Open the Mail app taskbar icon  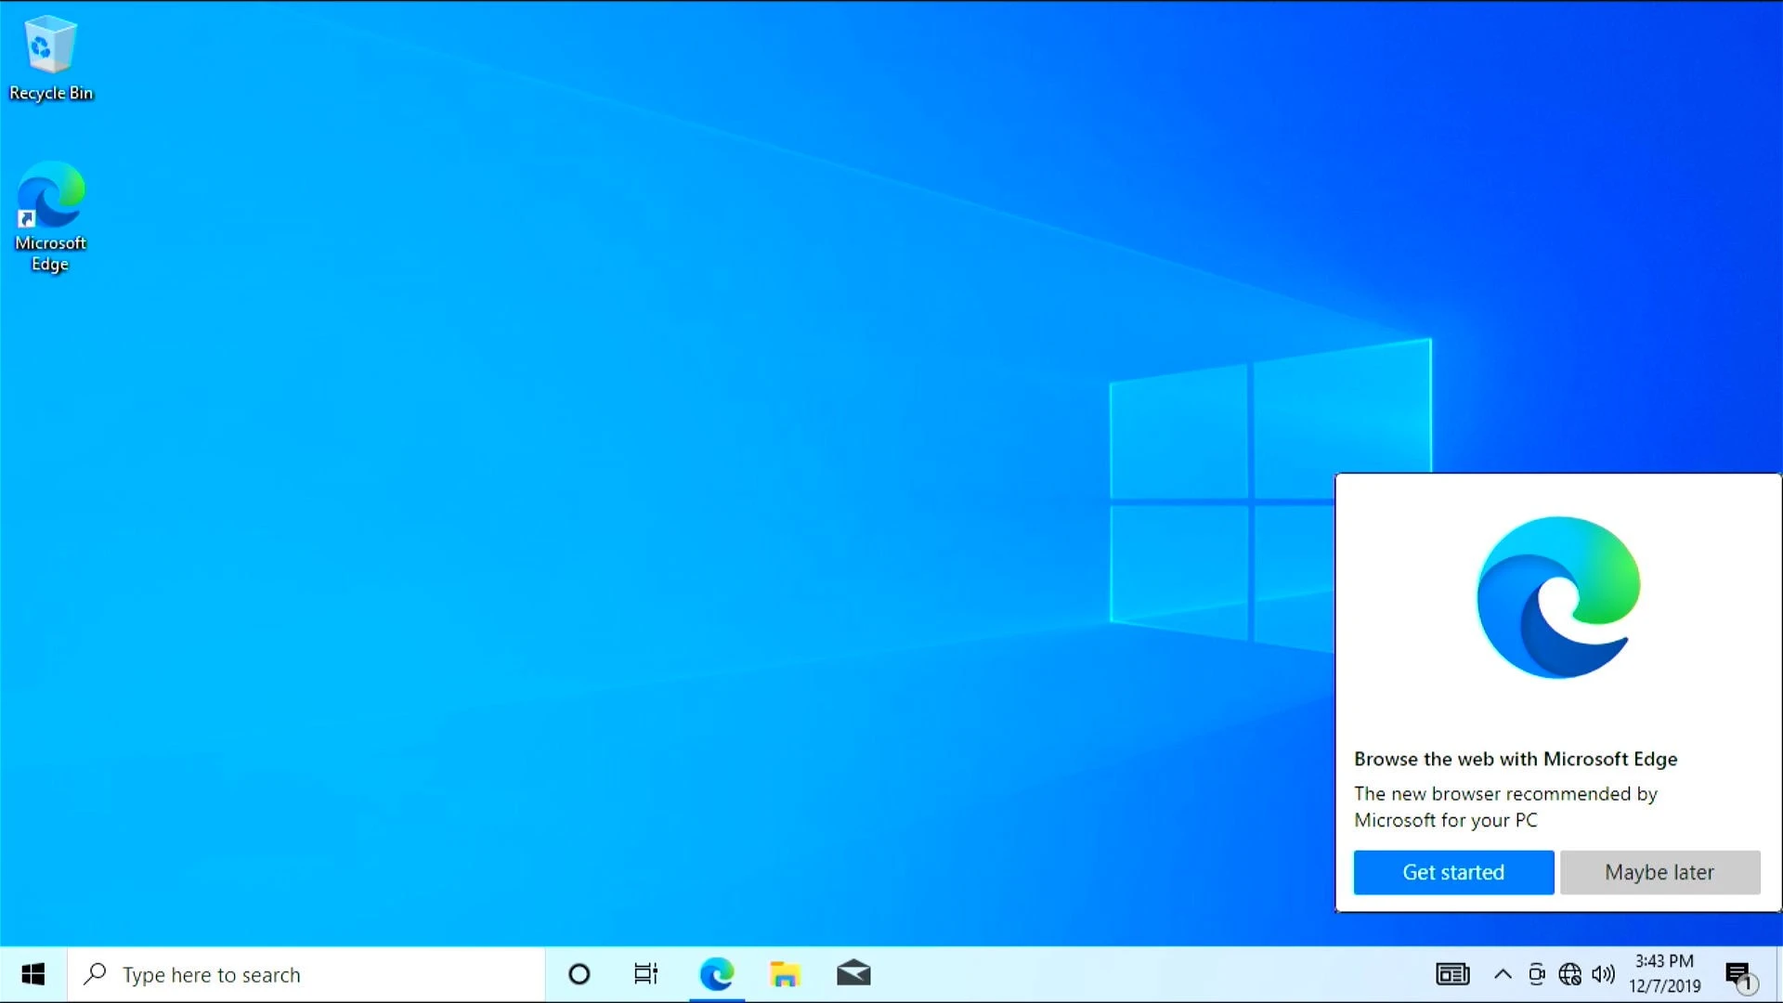852,974
